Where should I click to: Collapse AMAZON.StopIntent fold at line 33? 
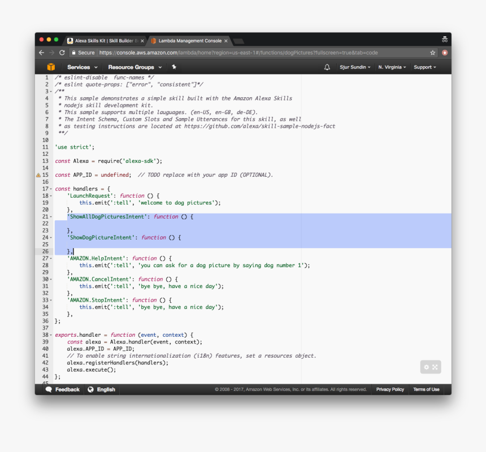click(51, 300)
